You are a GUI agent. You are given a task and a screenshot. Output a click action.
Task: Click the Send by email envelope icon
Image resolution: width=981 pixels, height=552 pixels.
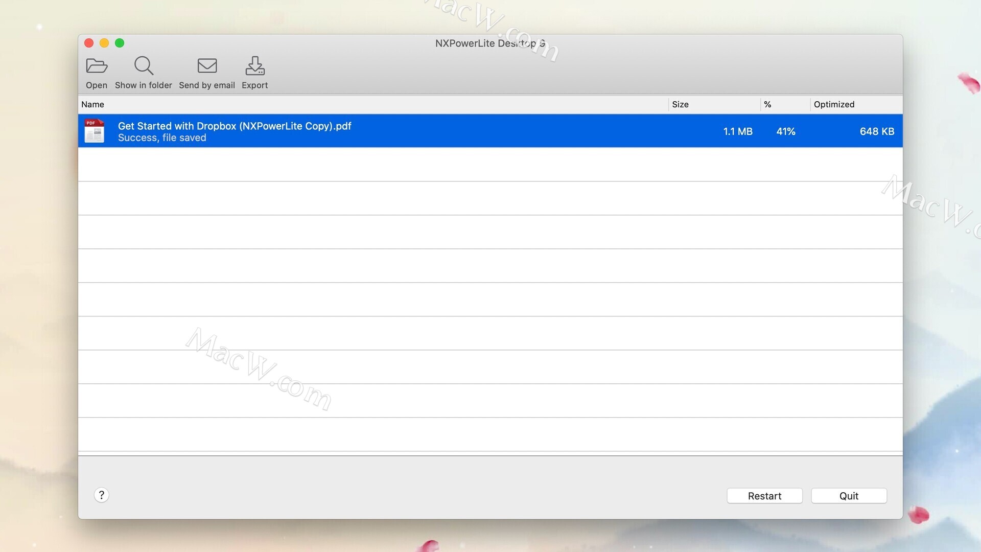[207, 66]
